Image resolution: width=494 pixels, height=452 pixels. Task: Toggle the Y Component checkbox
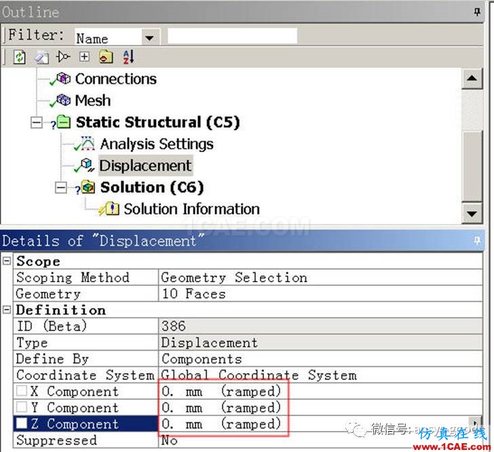[x=22, y=407]
